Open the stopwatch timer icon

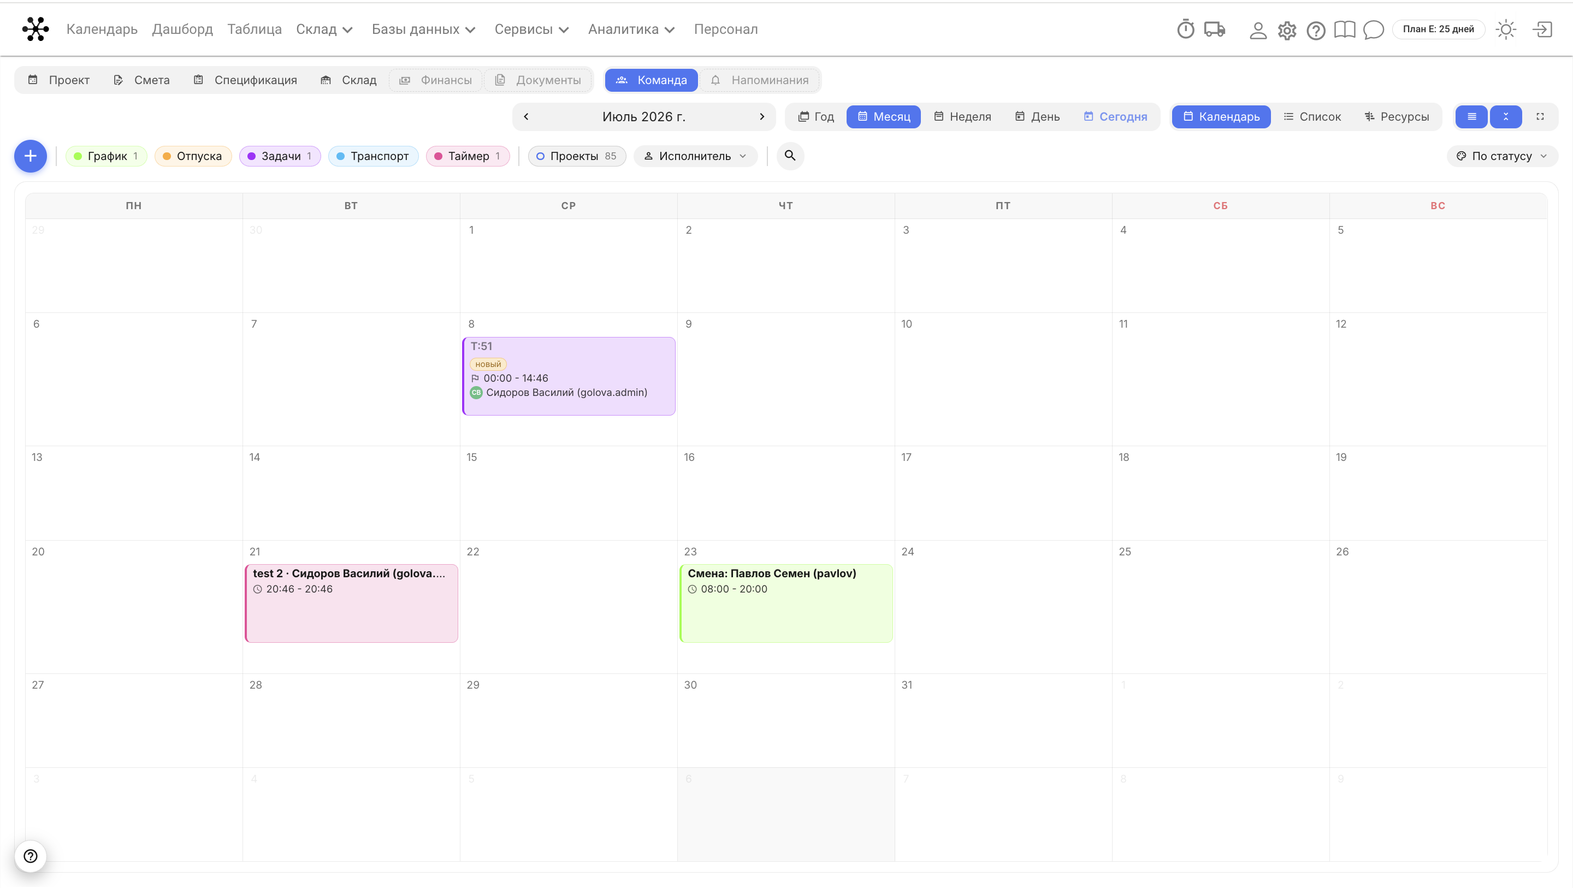click(1185, 29)
